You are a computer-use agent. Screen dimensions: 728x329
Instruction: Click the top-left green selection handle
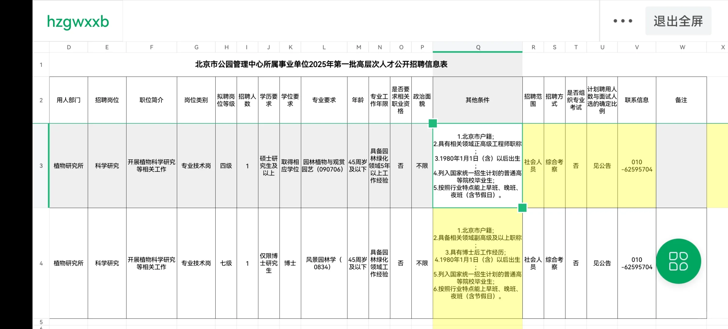tap(432, 123)
